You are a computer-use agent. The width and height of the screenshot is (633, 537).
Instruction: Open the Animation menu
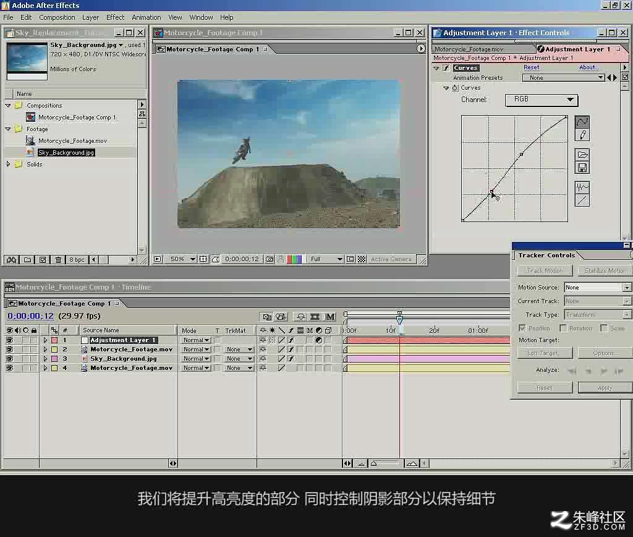coord(146,17)
